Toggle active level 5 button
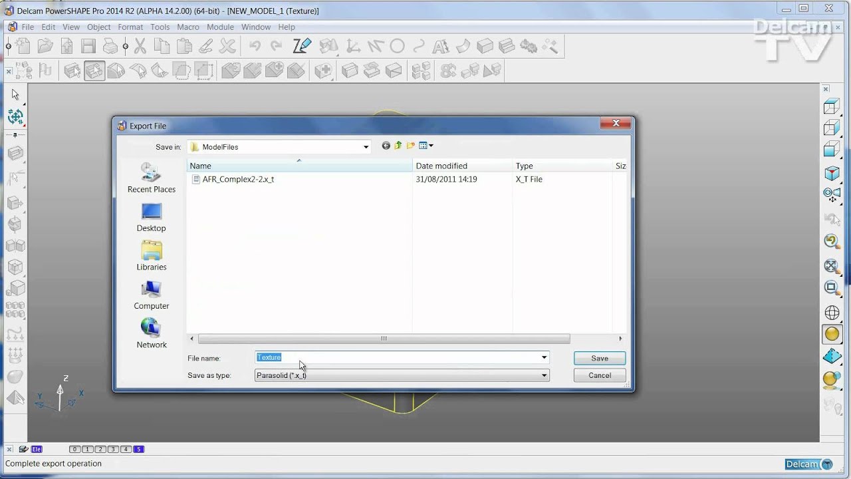Image resolution: width=851 pixels, height=479 pixels. click(138, 450)
